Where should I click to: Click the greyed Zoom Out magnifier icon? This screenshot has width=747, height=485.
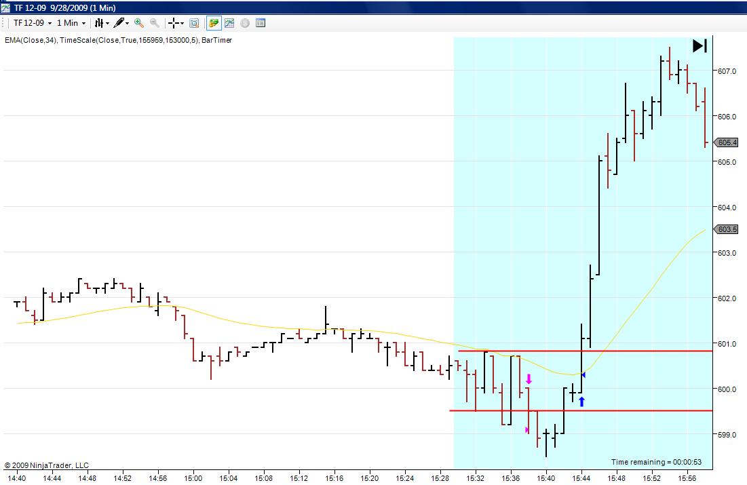click(155, 23)
